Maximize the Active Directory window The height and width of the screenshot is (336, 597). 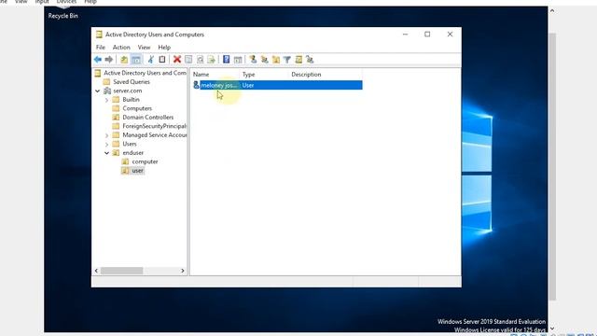[x=427, y=35]
